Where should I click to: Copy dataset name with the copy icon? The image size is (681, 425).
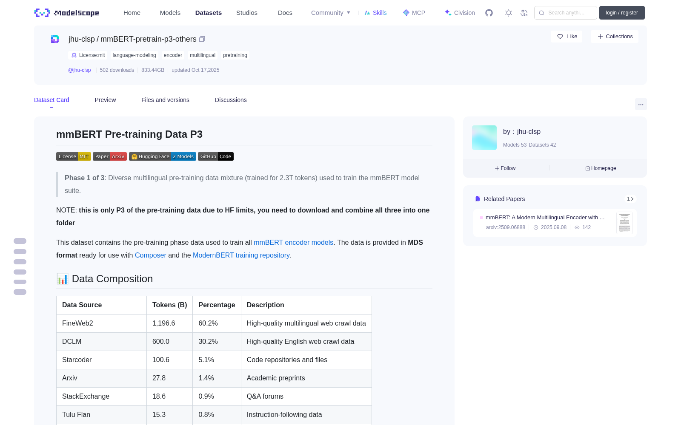202,39
